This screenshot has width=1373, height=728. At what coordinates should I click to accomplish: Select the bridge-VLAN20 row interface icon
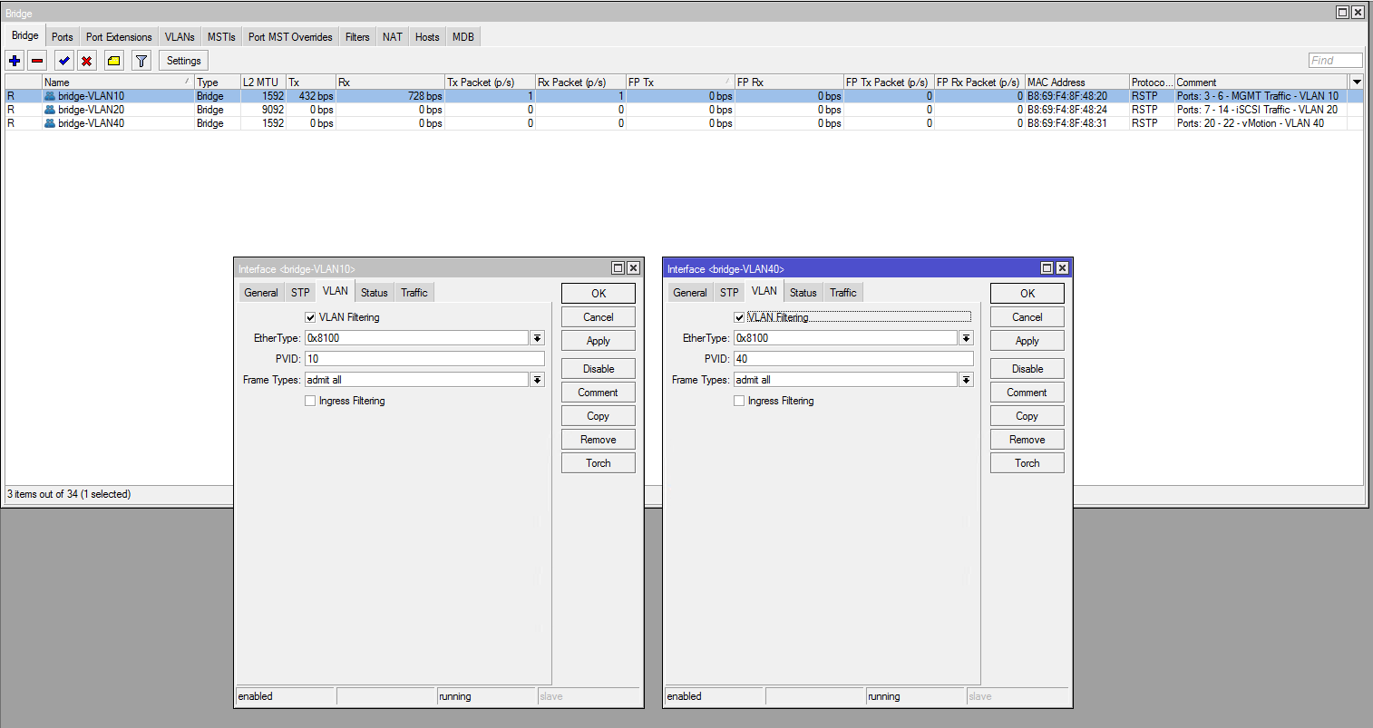pyautogui.click(x=50, y=110)
